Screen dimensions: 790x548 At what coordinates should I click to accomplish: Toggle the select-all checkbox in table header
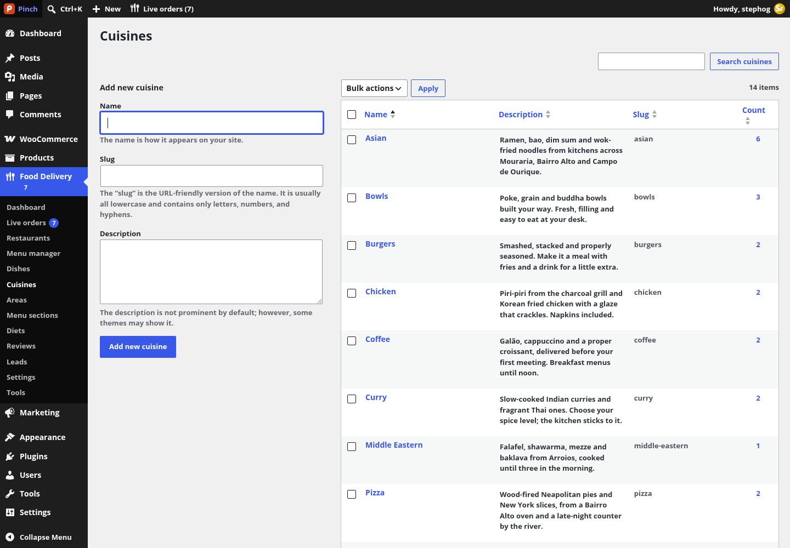click(352, 115)
